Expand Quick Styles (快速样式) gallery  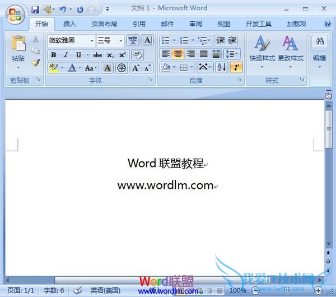tap(262, 52)
